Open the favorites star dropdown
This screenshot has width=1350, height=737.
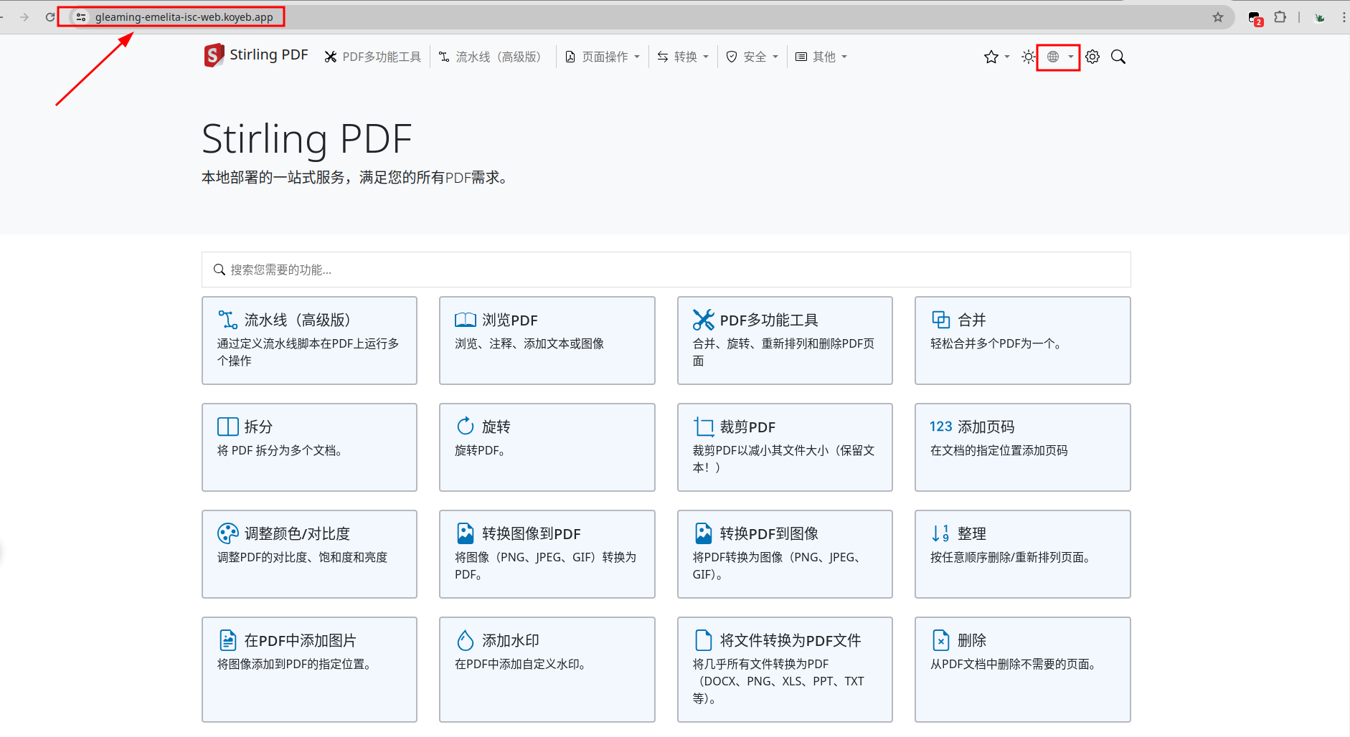click(996, 57)
